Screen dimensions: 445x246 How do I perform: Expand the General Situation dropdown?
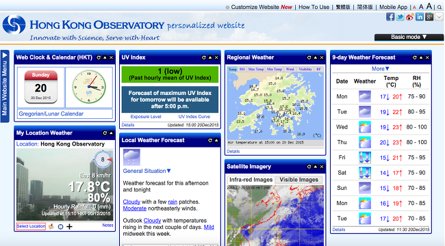click(147, 171)
